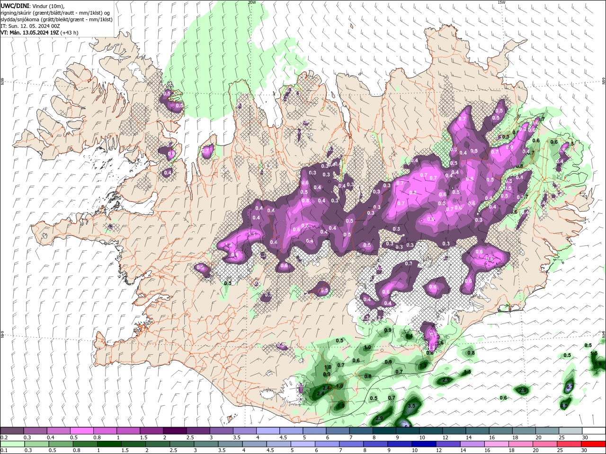Click the 15W longitude label

(x=502, y=2)
